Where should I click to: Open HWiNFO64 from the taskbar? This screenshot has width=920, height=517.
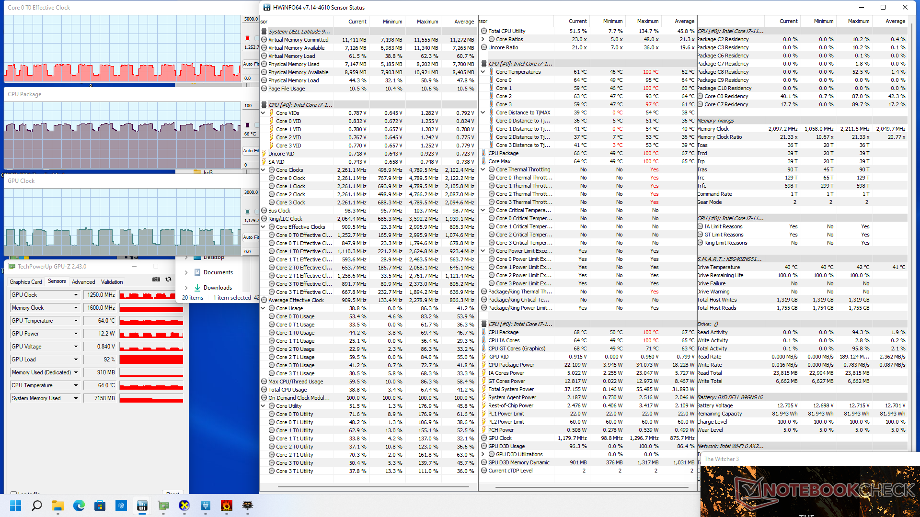tap(142, 506)
